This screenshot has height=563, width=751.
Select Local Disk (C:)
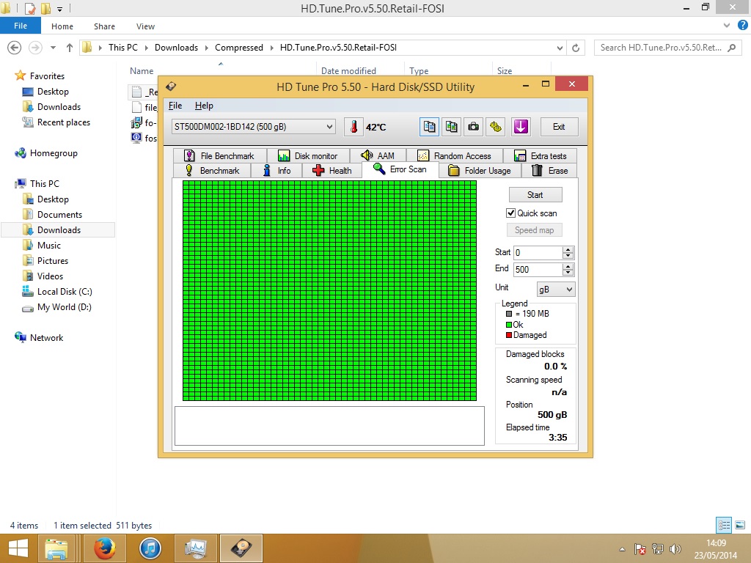click(65, 292)
